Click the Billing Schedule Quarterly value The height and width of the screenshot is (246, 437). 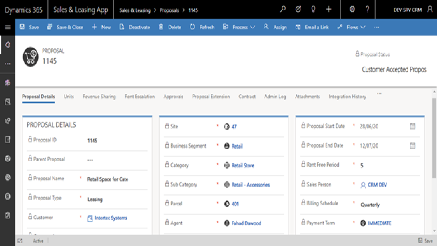pyautogui.click(x=370, y=205)
